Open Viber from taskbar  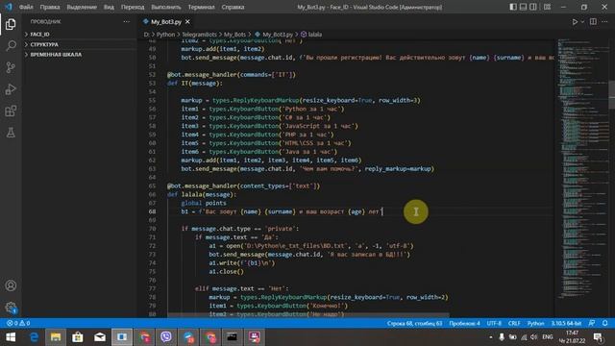coord(166,337)
